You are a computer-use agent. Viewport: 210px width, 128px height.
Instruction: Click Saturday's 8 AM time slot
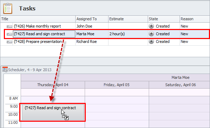coord(180,100)
